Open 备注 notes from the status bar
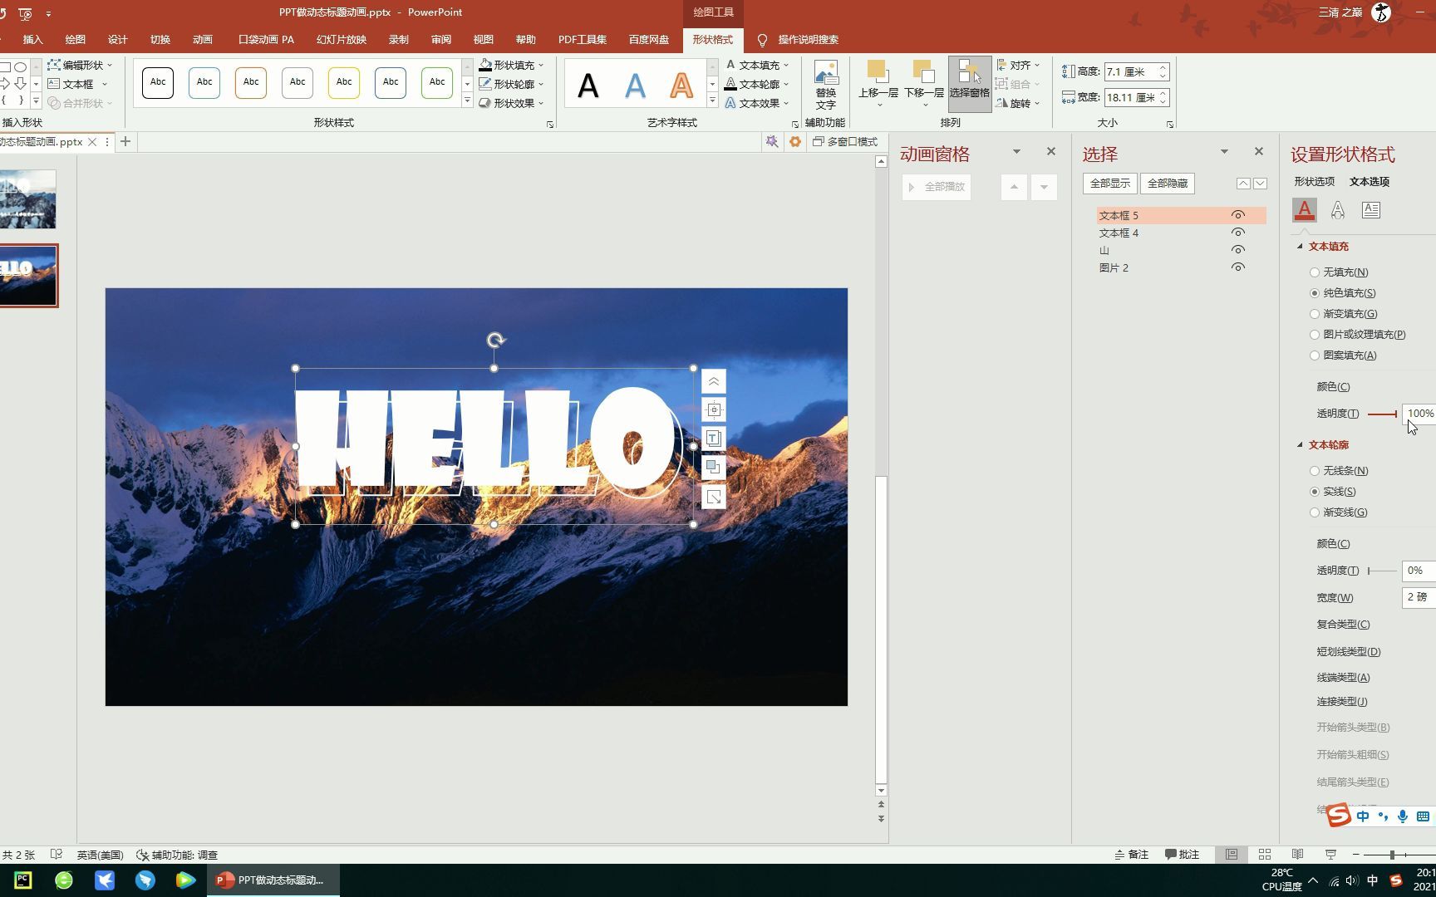Screen dimensions: 1436x897 (x=1132, y=855)
